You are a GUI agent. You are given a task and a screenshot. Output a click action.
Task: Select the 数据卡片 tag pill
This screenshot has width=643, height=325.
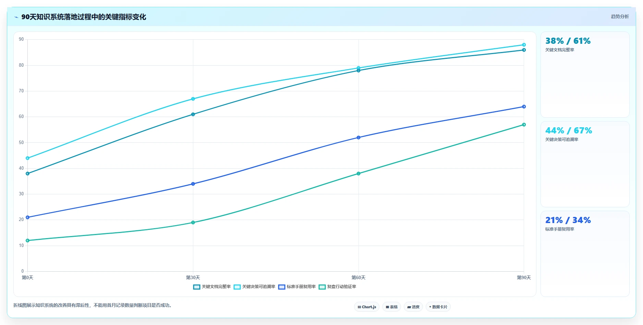(438, 307)
